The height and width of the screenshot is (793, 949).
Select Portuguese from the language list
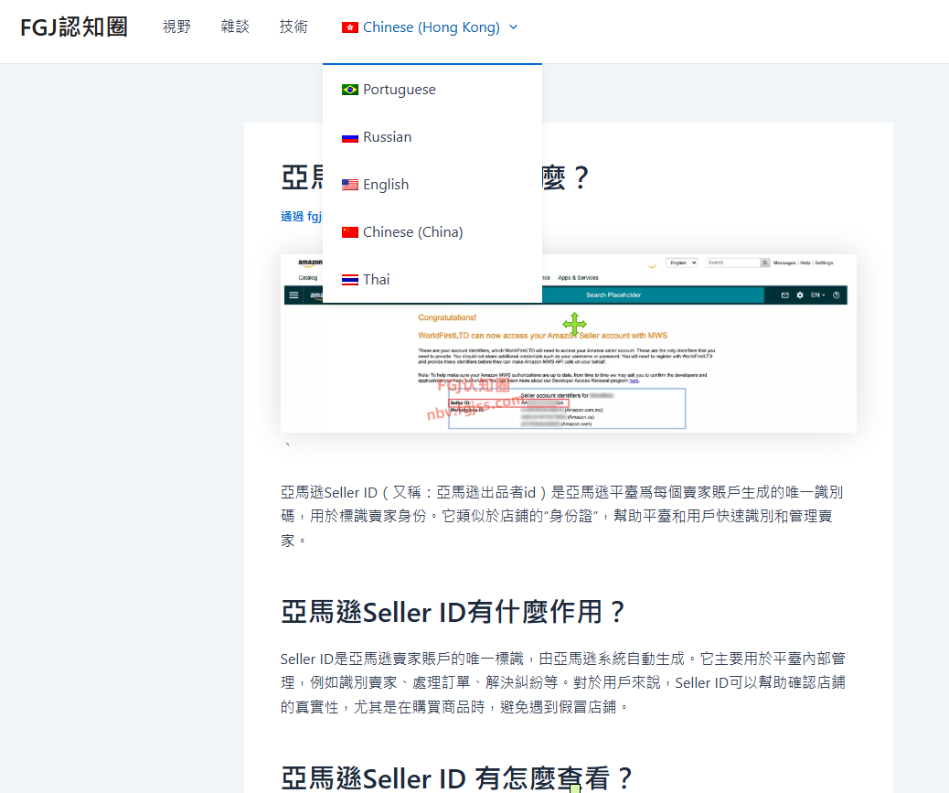tap(400, 90)
